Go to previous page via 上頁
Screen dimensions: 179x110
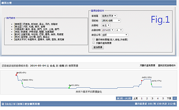coord(135,98)
